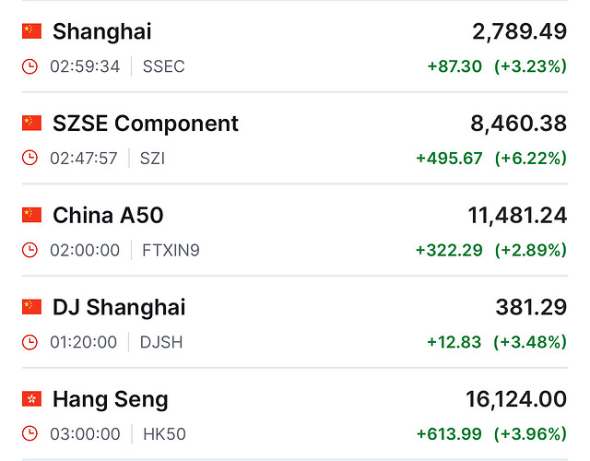Click the China flag icon beside Shanghai

(x=32, y=31)
